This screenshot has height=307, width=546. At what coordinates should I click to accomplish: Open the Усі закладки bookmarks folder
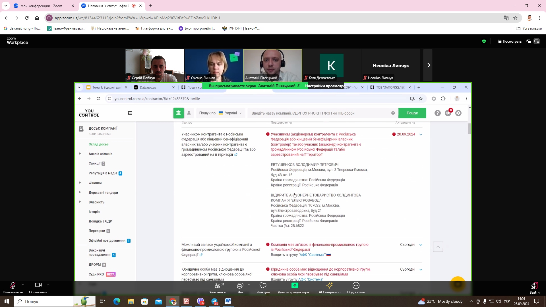pos(529,28)
